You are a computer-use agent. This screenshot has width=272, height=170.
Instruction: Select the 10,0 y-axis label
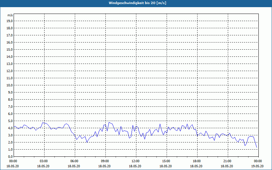(10, 85)
